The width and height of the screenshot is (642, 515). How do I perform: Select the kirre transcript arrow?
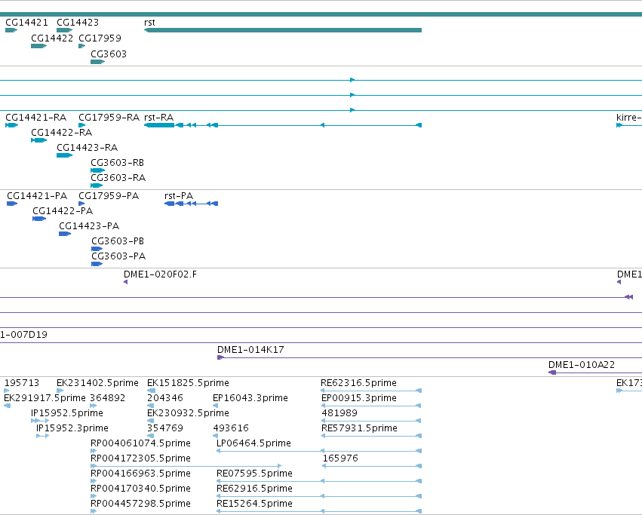tap(629, 125)
